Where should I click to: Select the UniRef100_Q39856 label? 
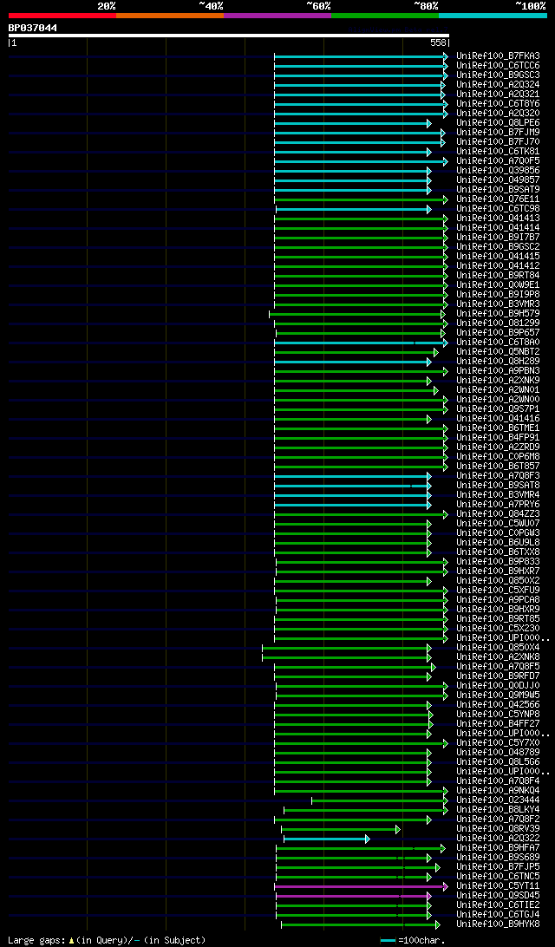point(499,170)
